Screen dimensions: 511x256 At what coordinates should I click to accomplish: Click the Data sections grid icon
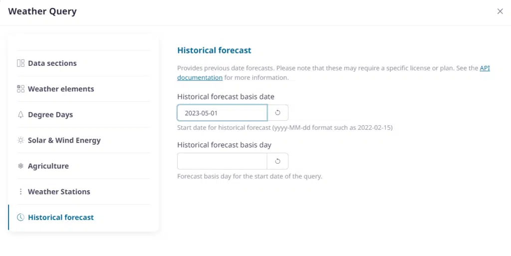20,63
